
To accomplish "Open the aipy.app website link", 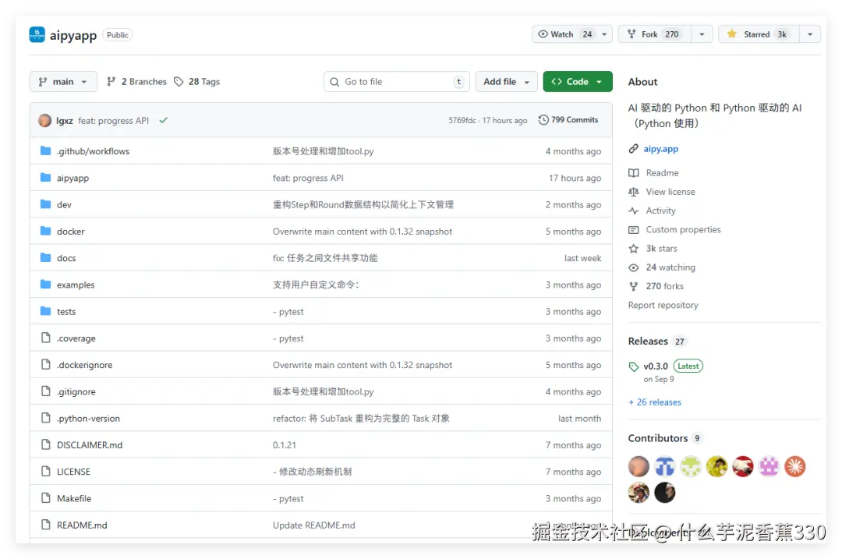I will tap(661, 149).
